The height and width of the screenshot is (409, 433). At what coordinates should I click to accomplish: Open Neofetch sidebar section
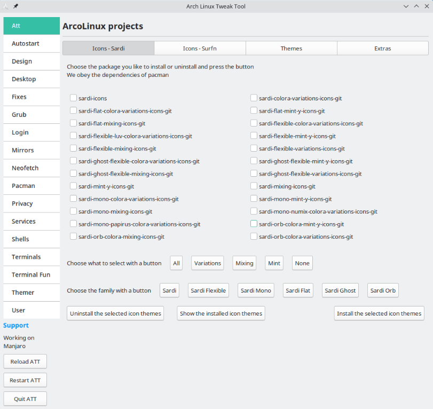[32, 168]
